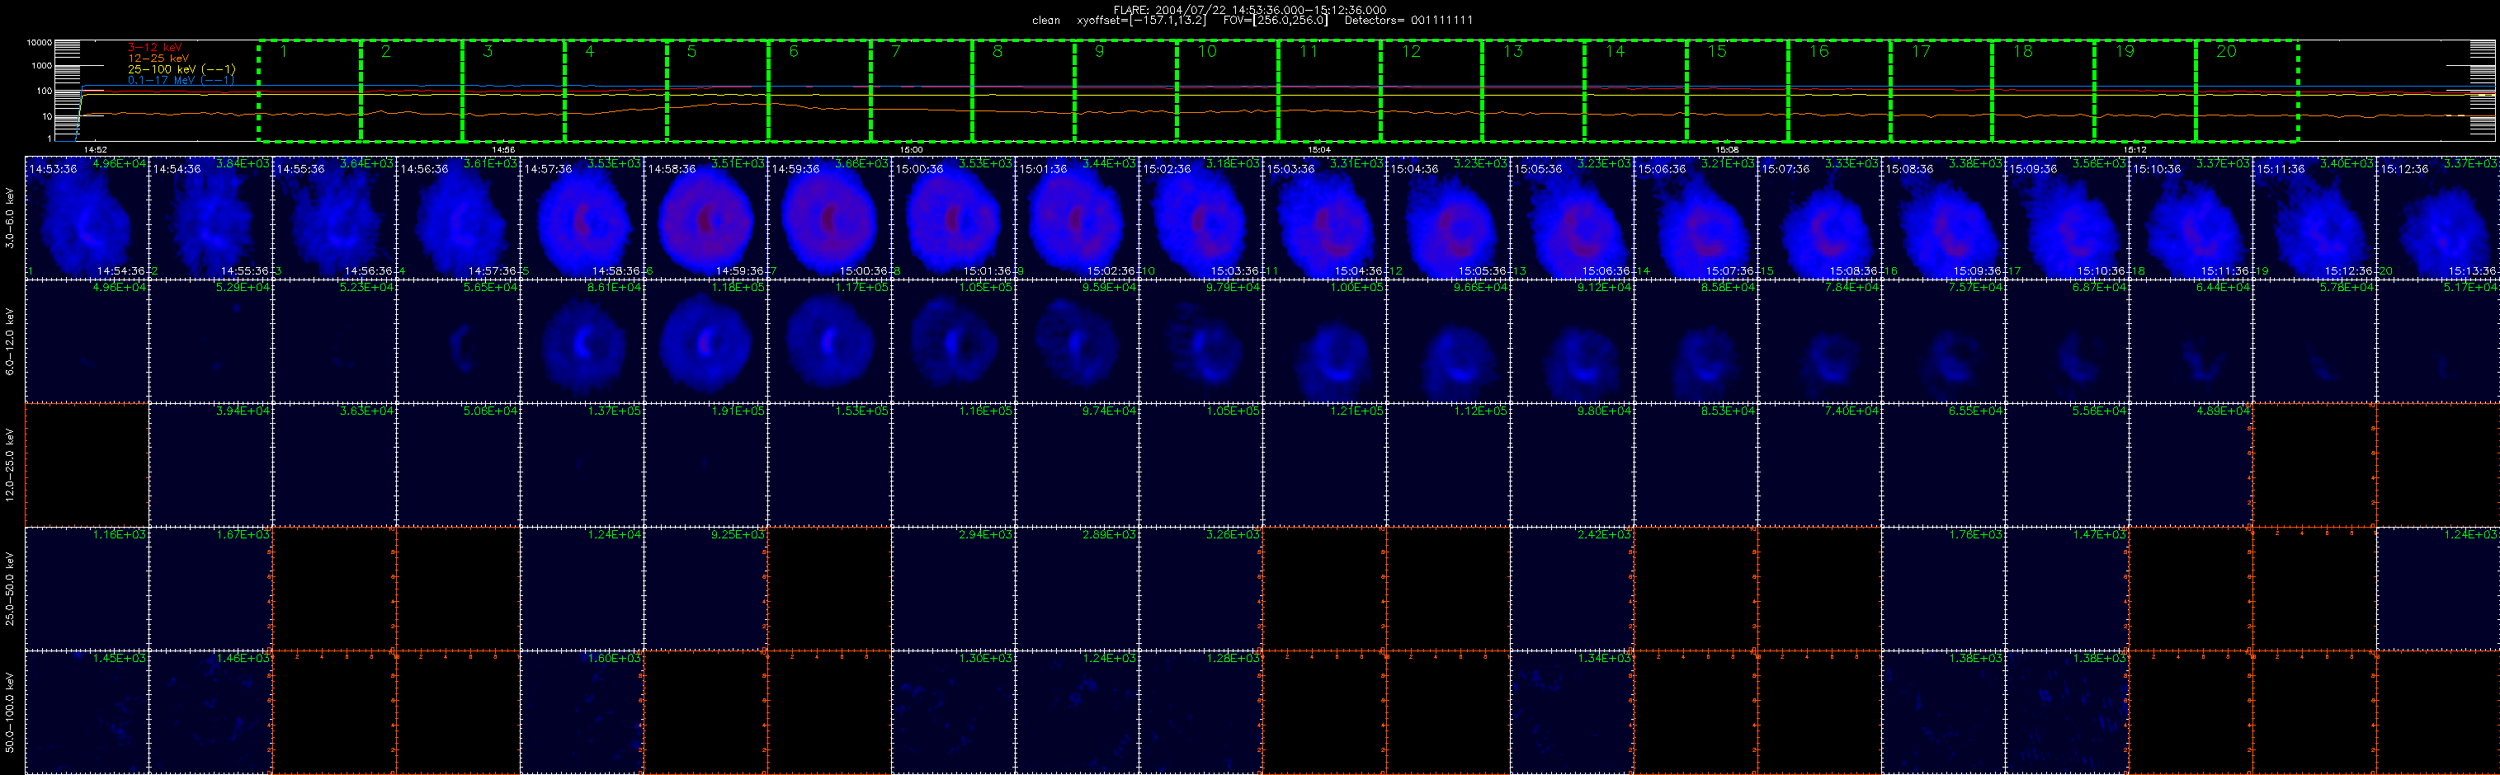Open the 12.0-25.0 keV image with value 1.21E+05

click(x=1325, y=465)
